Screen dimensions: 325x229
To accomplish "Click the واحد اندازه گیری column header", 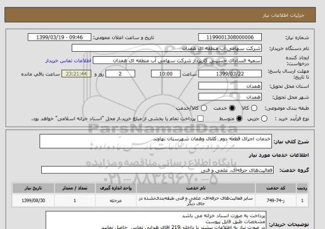I will 116,188.
